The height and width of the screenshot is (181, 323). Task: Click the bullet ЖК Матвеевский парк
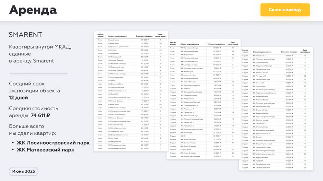[45, 150]
